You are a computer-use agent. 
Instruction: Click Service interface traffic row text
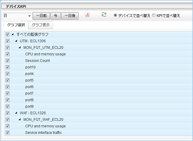tap(43, 132)
